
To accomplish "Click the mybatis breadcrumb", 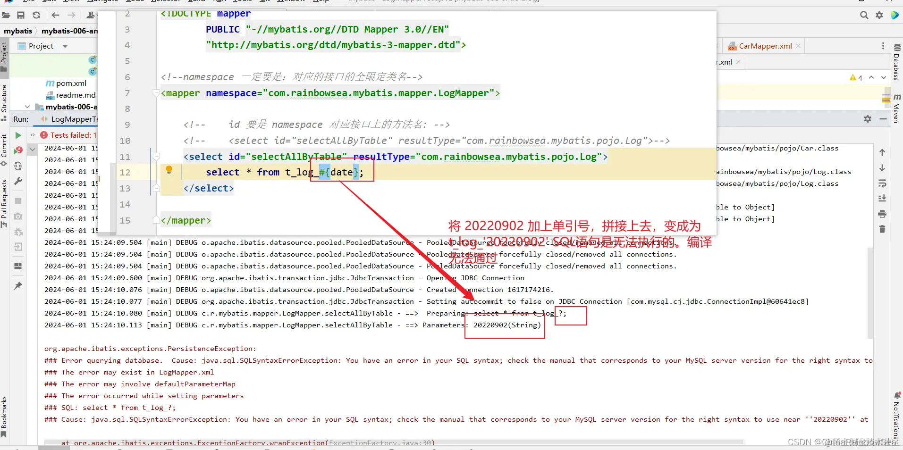I will click(x=18, y=31).
